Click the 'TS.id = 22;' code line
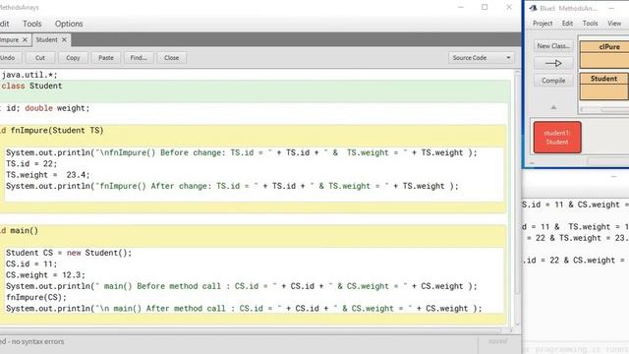 tap(31, 164)
